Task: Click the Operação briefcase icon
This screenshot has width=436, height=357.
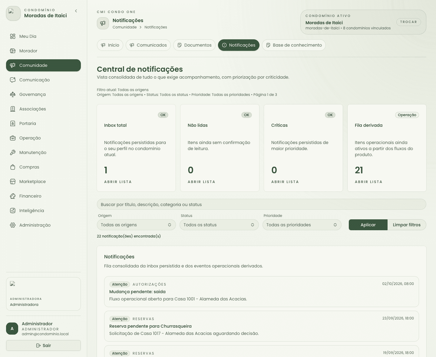Action: (x=13, y=138)
